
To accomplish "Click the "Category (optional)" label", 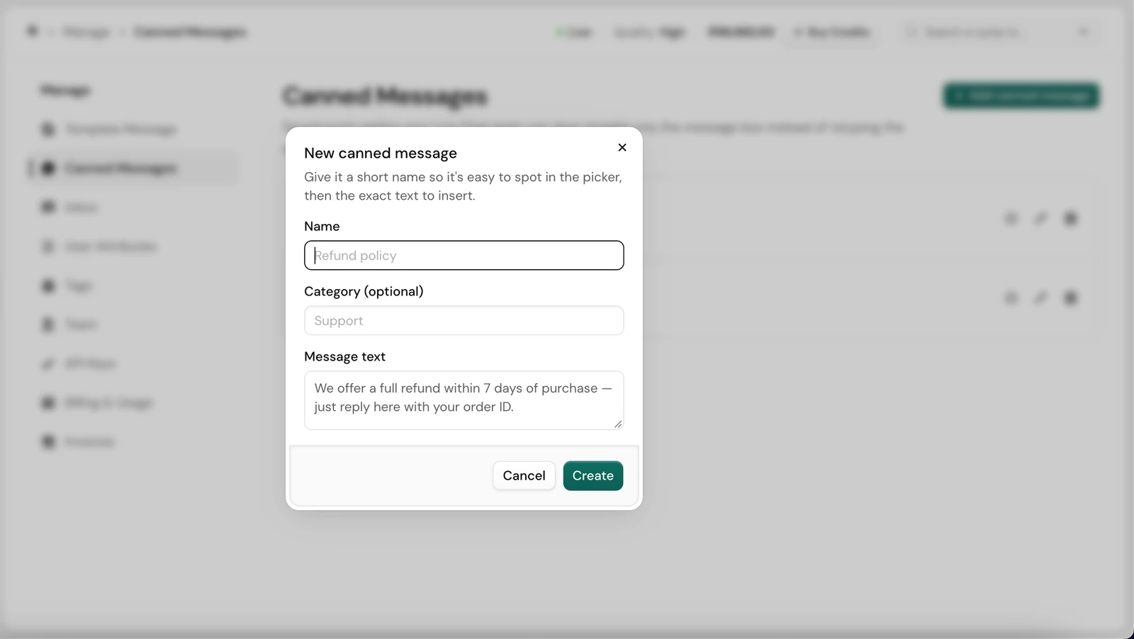I will tap(364, 291).
